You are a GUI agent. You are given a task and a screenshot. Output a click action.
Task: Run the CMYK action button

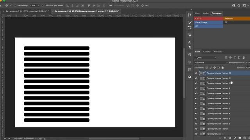point(209,19)
